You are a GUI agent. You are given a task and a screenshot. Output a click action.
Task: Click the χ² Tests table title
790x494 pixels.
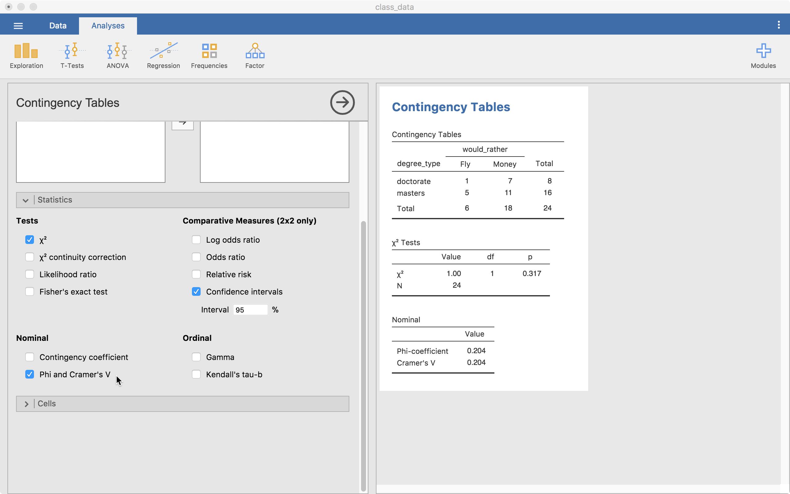pos(406,243)
